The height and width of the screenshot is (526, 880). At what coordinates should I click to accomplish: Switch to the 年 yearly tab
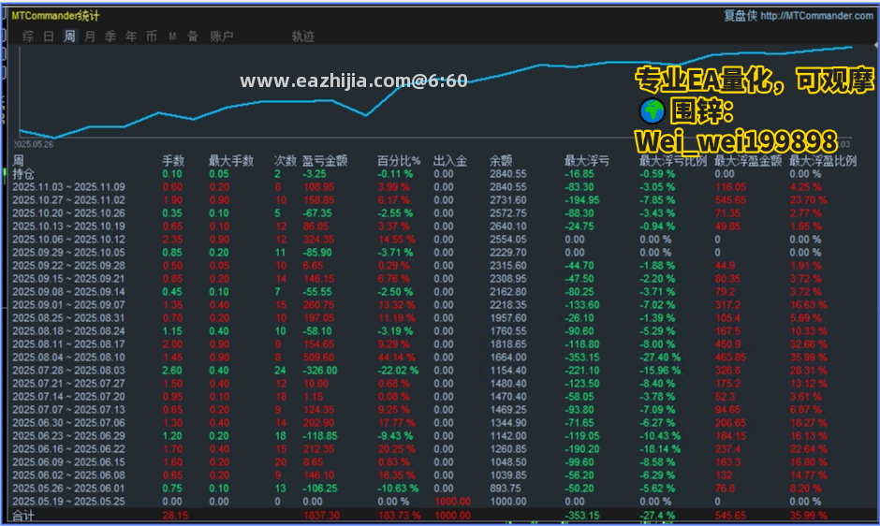click(131, 37)
